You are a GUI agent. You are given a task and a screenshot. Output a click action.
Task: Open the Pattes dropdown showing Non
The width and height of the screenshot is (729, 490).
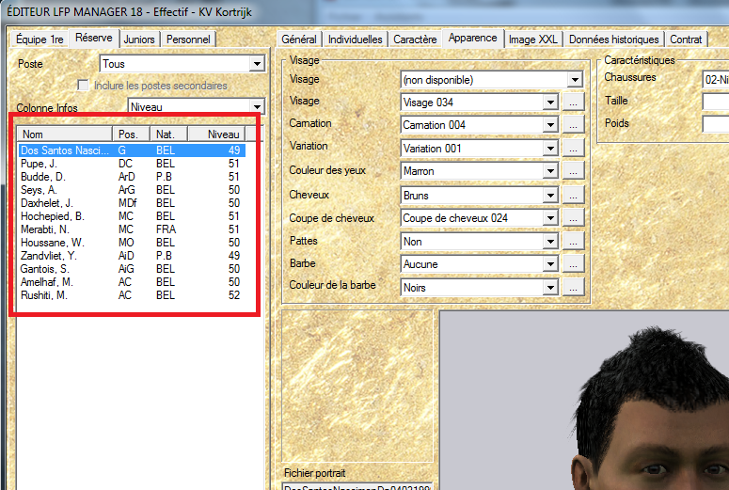(x=479, y=242)
